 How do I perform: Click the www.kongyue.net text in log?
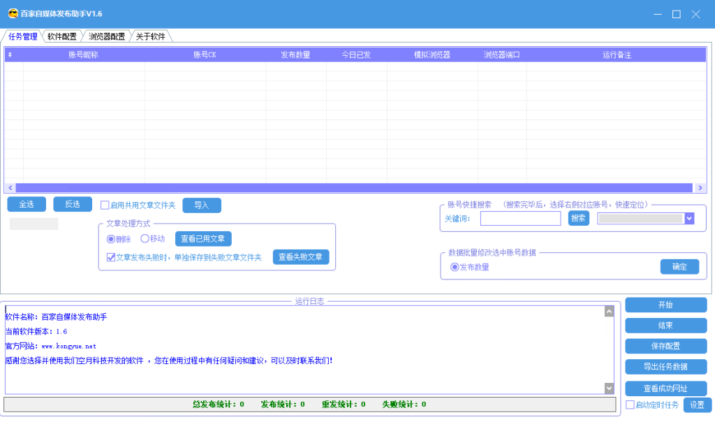tap(69, 347)
